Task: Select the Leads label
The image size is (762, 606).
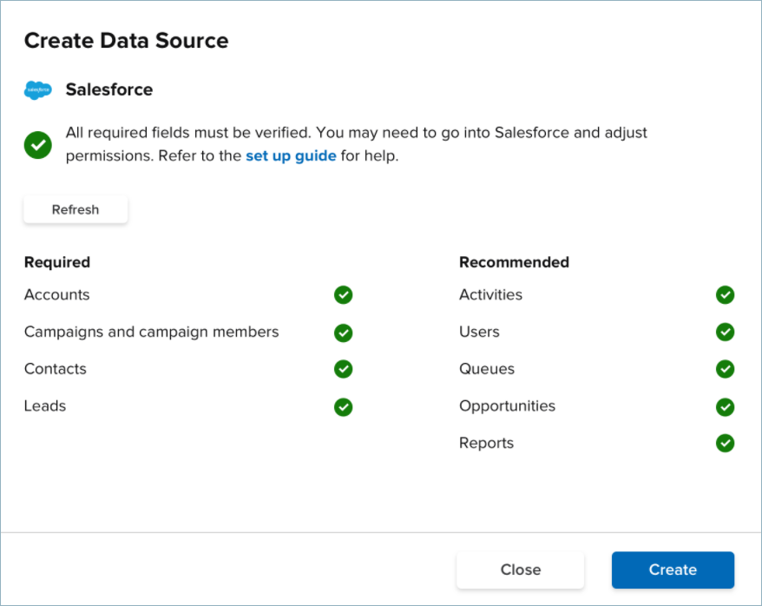Action: tap(45, 405)
